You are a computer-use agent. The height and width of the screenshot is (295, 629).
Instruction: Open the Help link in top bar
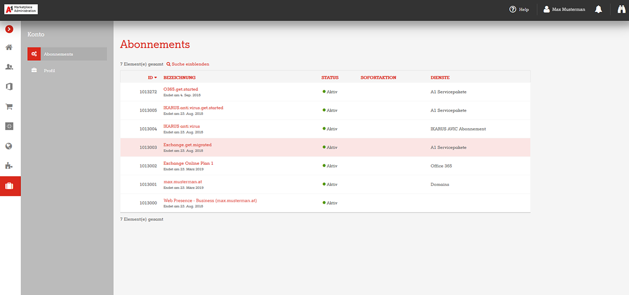[x=519, y=9]
